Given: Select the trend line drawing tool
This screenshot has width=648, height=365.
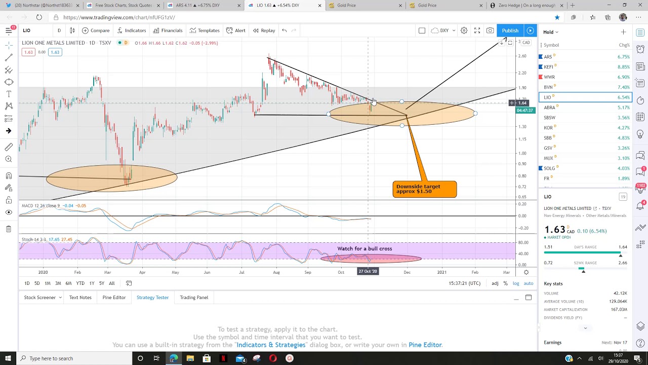Looking at the screenshot, I should pyautogui.click(x=9, y=57).
